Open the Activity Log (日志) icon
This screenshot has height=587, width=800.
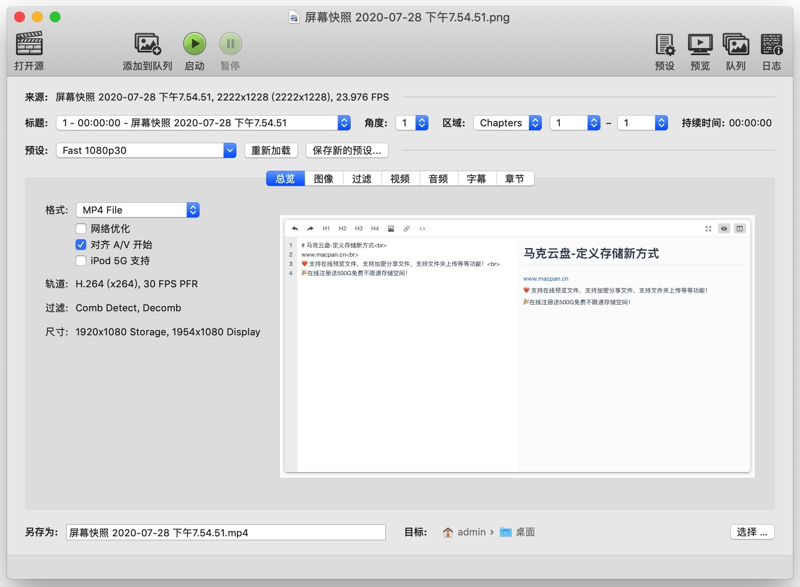(x=772, y=44)
